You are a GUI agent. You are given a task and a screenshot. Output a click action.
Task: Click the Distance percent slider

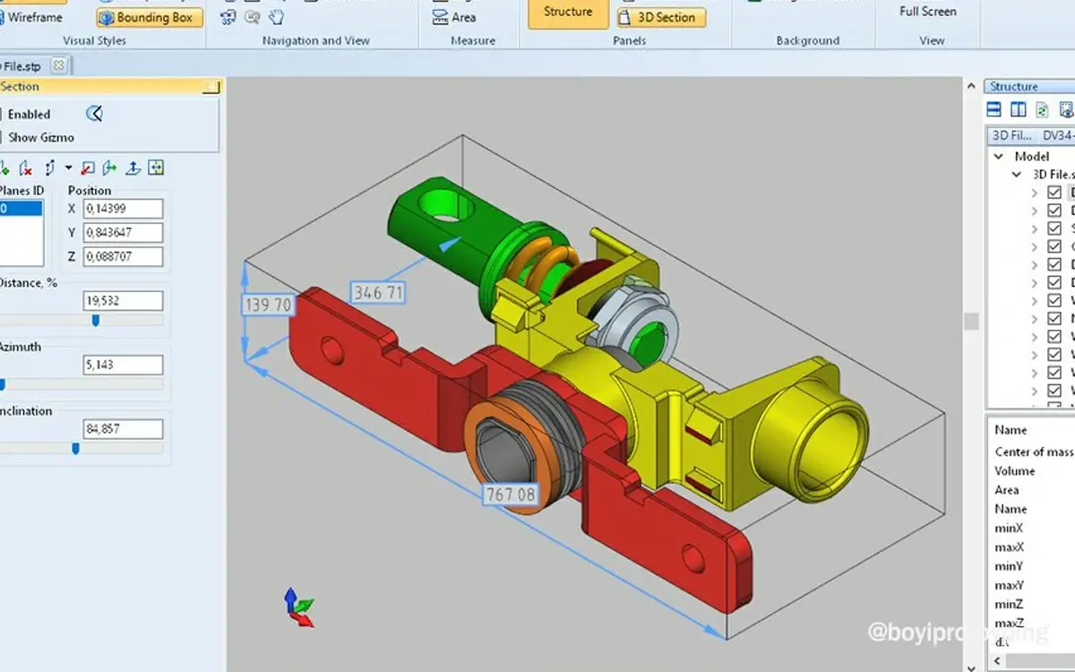pos(96,320)
